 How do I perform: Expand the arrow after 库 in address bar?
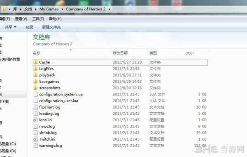(21, 9)
